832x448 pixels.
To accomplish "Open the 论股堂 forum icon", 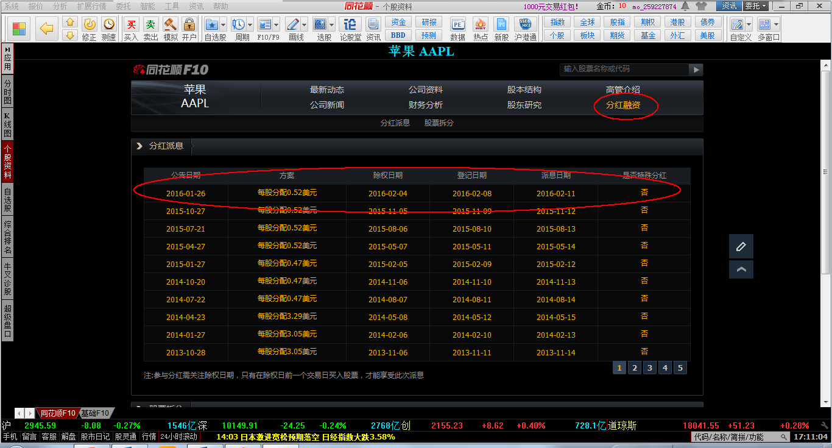I will (x=350, y=24).
